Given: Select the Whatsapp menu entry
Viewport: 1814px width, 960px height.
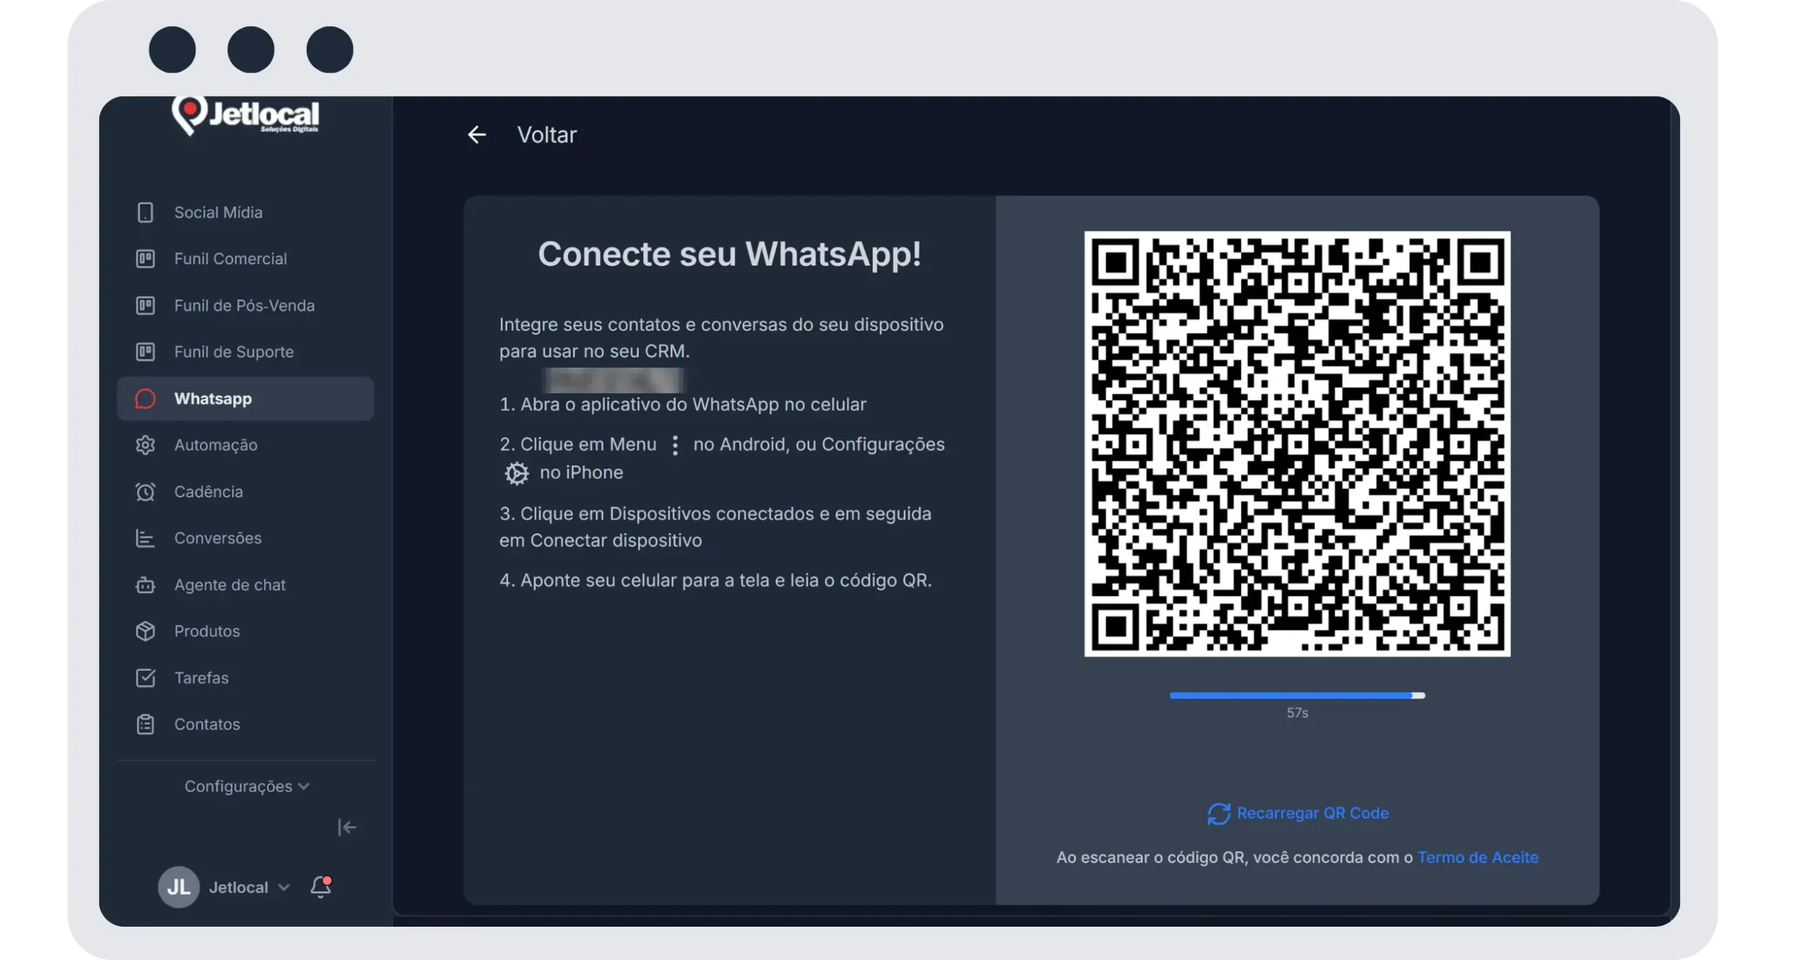Looking at the screenshot, I should pyautogui.click(x=245, y=399).
